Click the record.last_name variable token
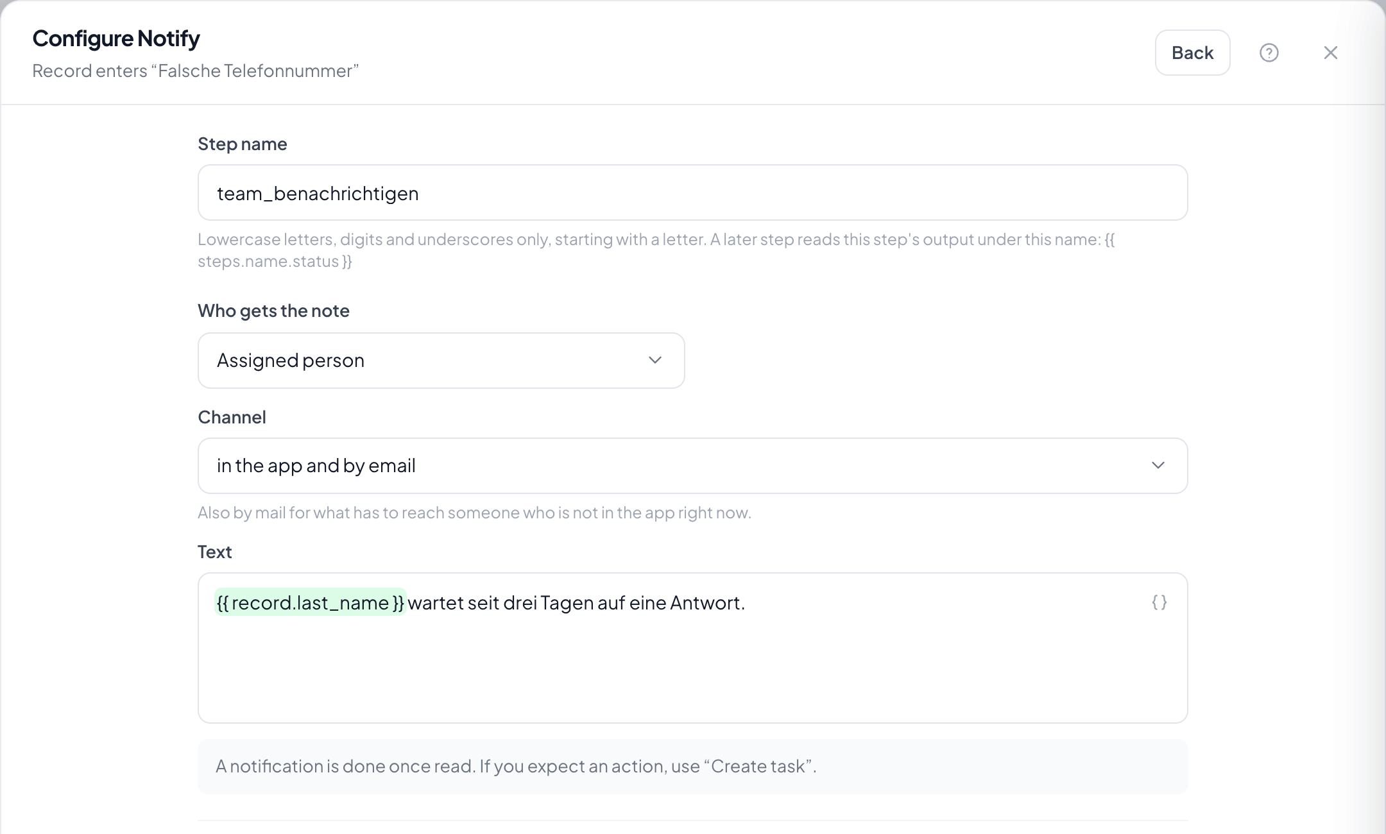Screen dimensions: 1386x834 [x=310, y=602]
